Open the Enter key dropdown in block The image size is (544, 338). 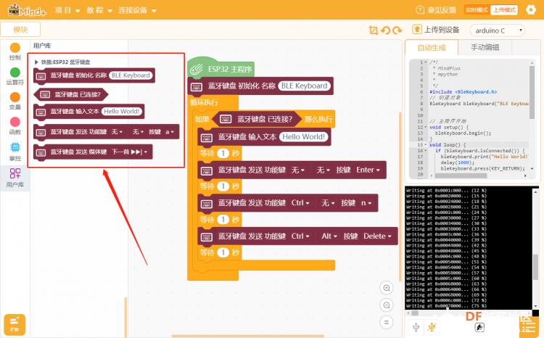tap(368, 170)
